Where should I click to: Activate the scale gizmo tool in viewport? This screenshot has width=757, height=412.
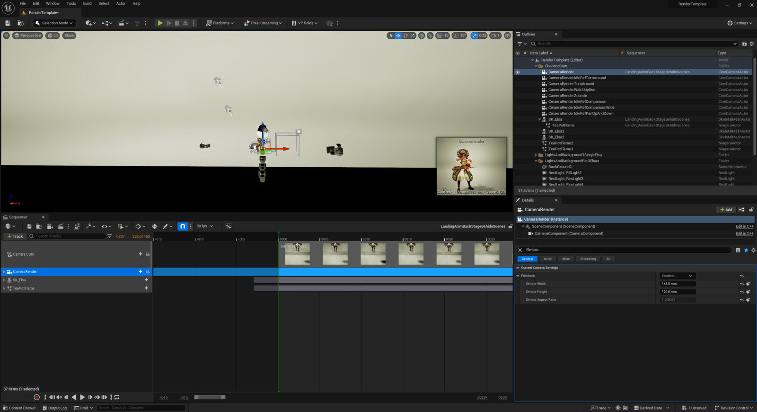point(413,36)
